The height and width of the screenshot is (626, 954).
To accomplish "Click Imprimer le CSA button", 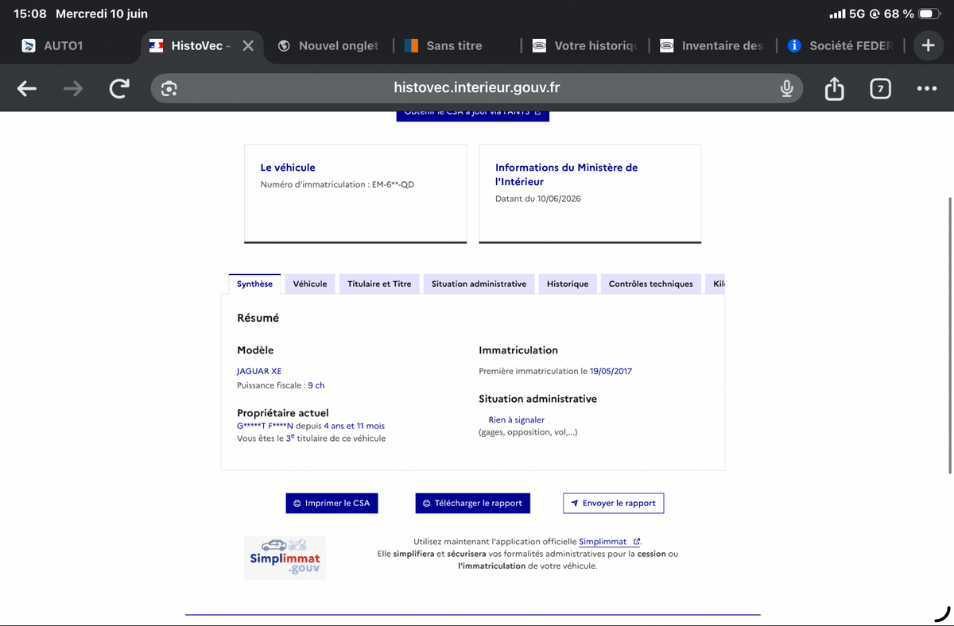I will (332, 503).
